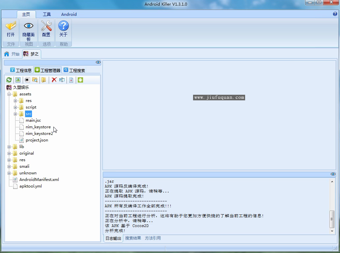The width and height of the screenshot is (340, 253).
Task: Click the assets folder icon
Action: point(15,94)
